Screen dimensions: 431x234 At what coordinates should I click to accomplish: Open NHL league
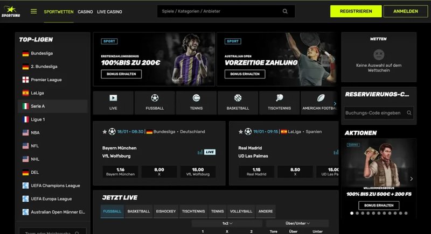tap(53, 159)
